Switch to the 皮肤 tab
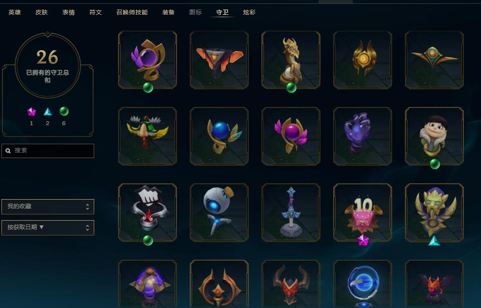Image resolution: width=481 pixels, height=308 pixels. [42, 12]
